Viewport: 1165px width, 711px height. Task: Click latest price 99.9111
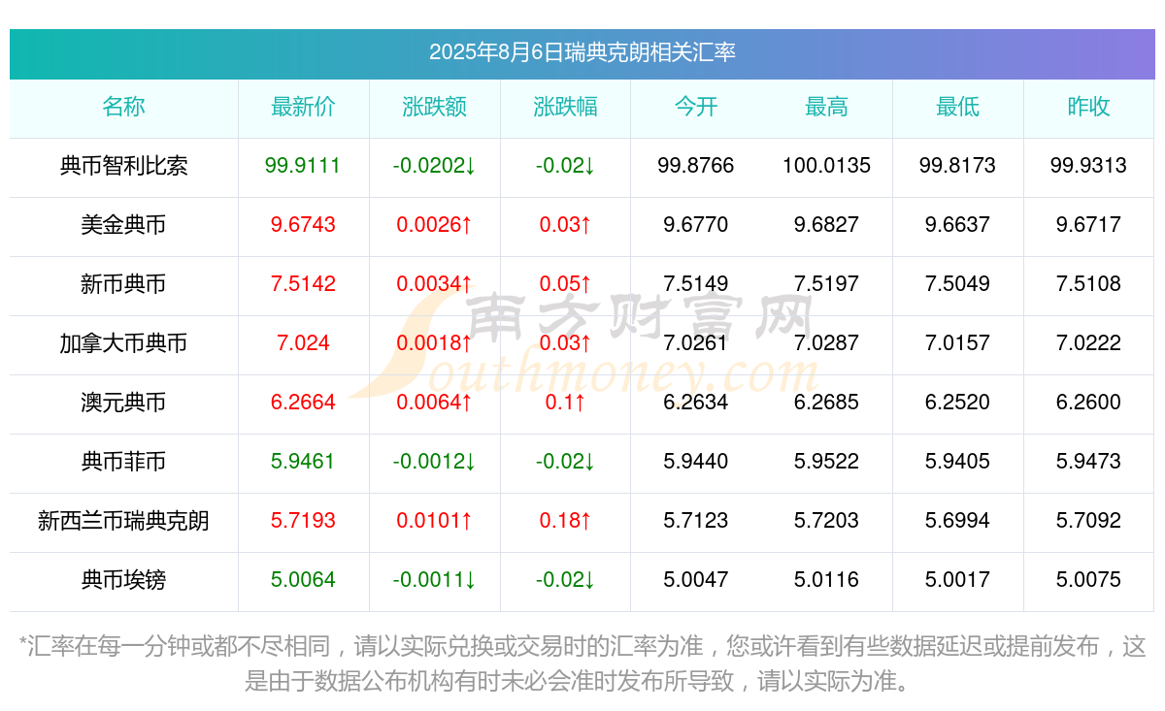point(303,166)
